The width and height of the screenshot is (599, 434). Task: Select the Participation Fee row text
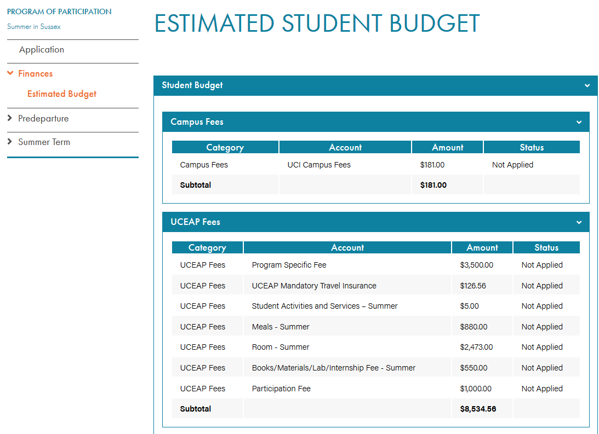(x=281, y=389)
